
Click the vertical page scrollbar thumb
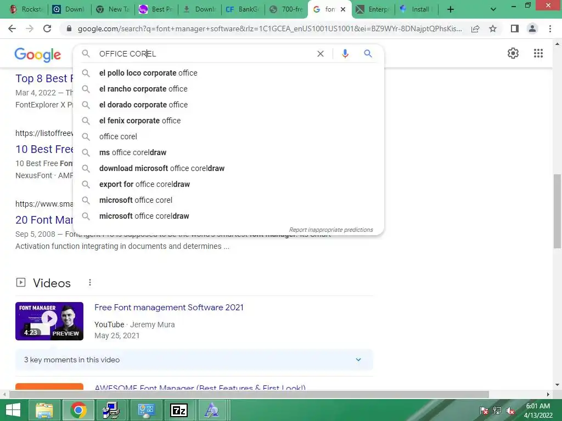coord(557,211)
